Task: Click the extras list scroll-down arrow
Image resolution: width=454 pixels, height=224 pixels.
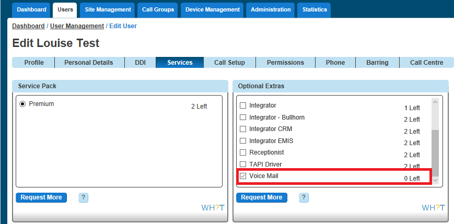Action: tap(435, 180)
